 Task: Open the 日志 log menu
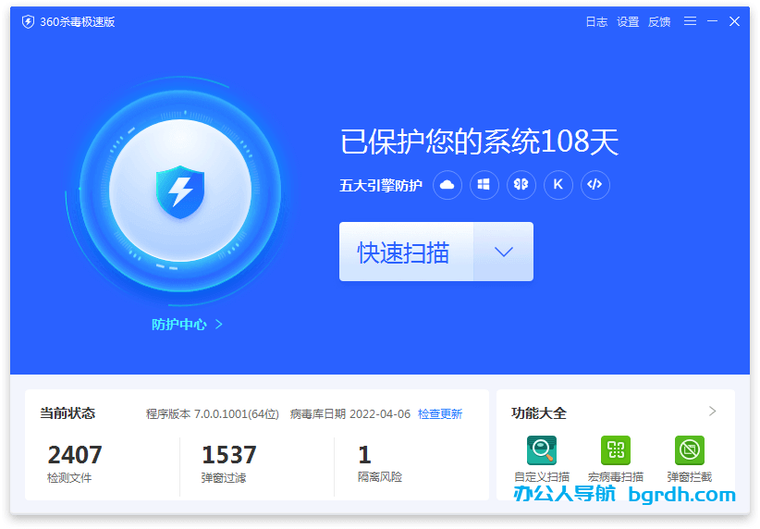[x=596, y=22]
